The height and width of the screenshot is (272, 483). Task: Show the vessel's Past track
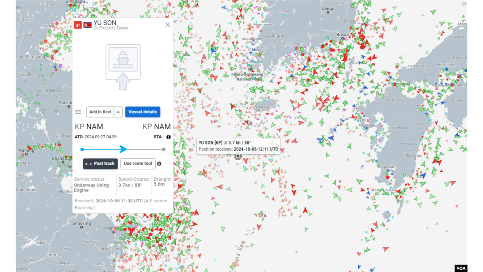tap(101, 164)
